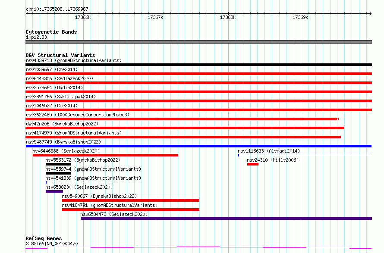
Task: Click the 17369k ruler tick label
Action: [x=300, y=17]
